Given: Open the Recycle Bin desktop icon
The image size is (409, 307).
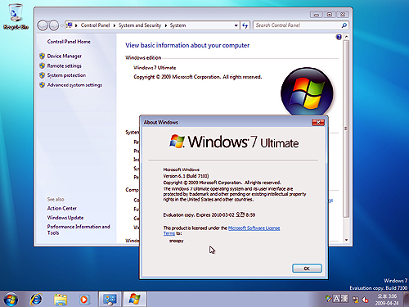Looking at the screenshot, I should click(x=16, y=17).
